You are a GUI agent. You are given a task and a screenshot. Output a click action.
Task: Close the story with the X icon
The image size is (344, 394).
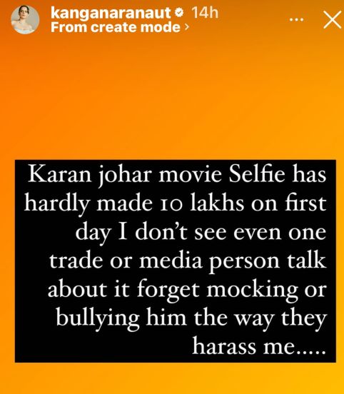(332, 19)
